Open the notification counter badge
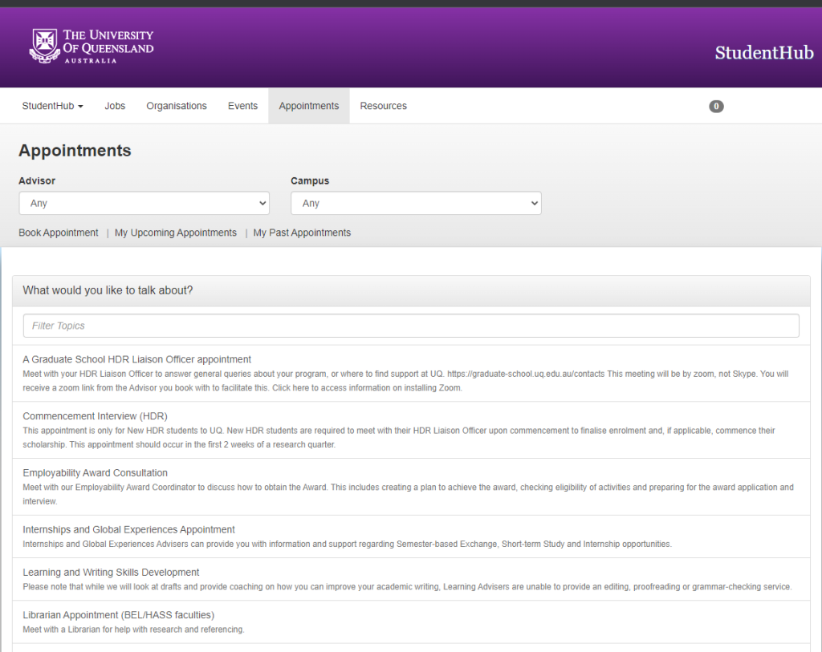 pyautogui.click(x=716, y=106)
